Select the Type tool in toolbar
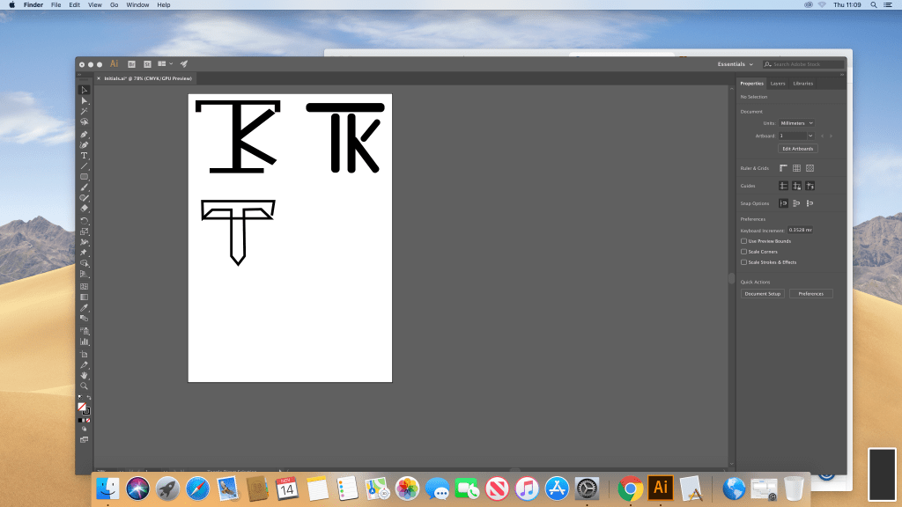 85,155
